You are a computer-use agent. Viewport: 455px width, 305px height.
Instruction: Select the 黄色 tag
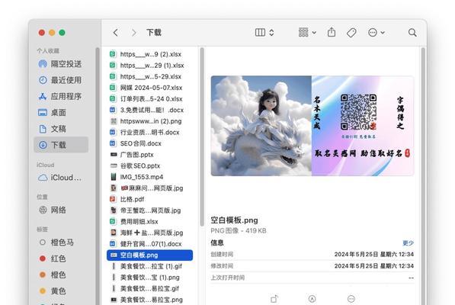point(61,291)
